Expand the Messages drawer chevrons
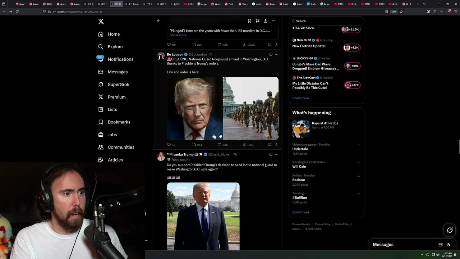The height and width of the screenshot is (259, 460). [448, 245]
